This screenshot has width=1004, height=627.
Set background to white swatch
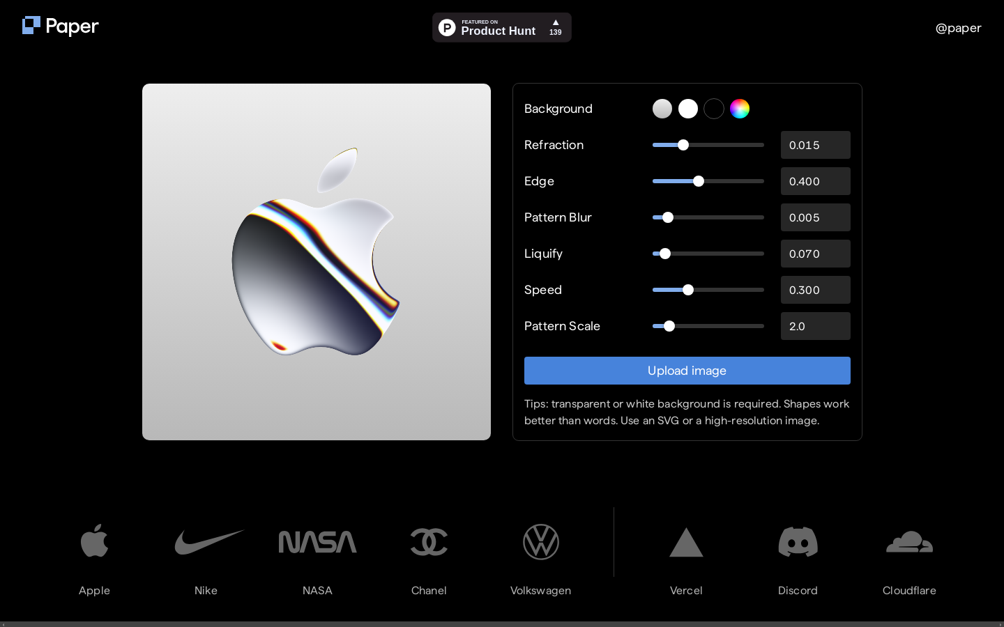688,109
